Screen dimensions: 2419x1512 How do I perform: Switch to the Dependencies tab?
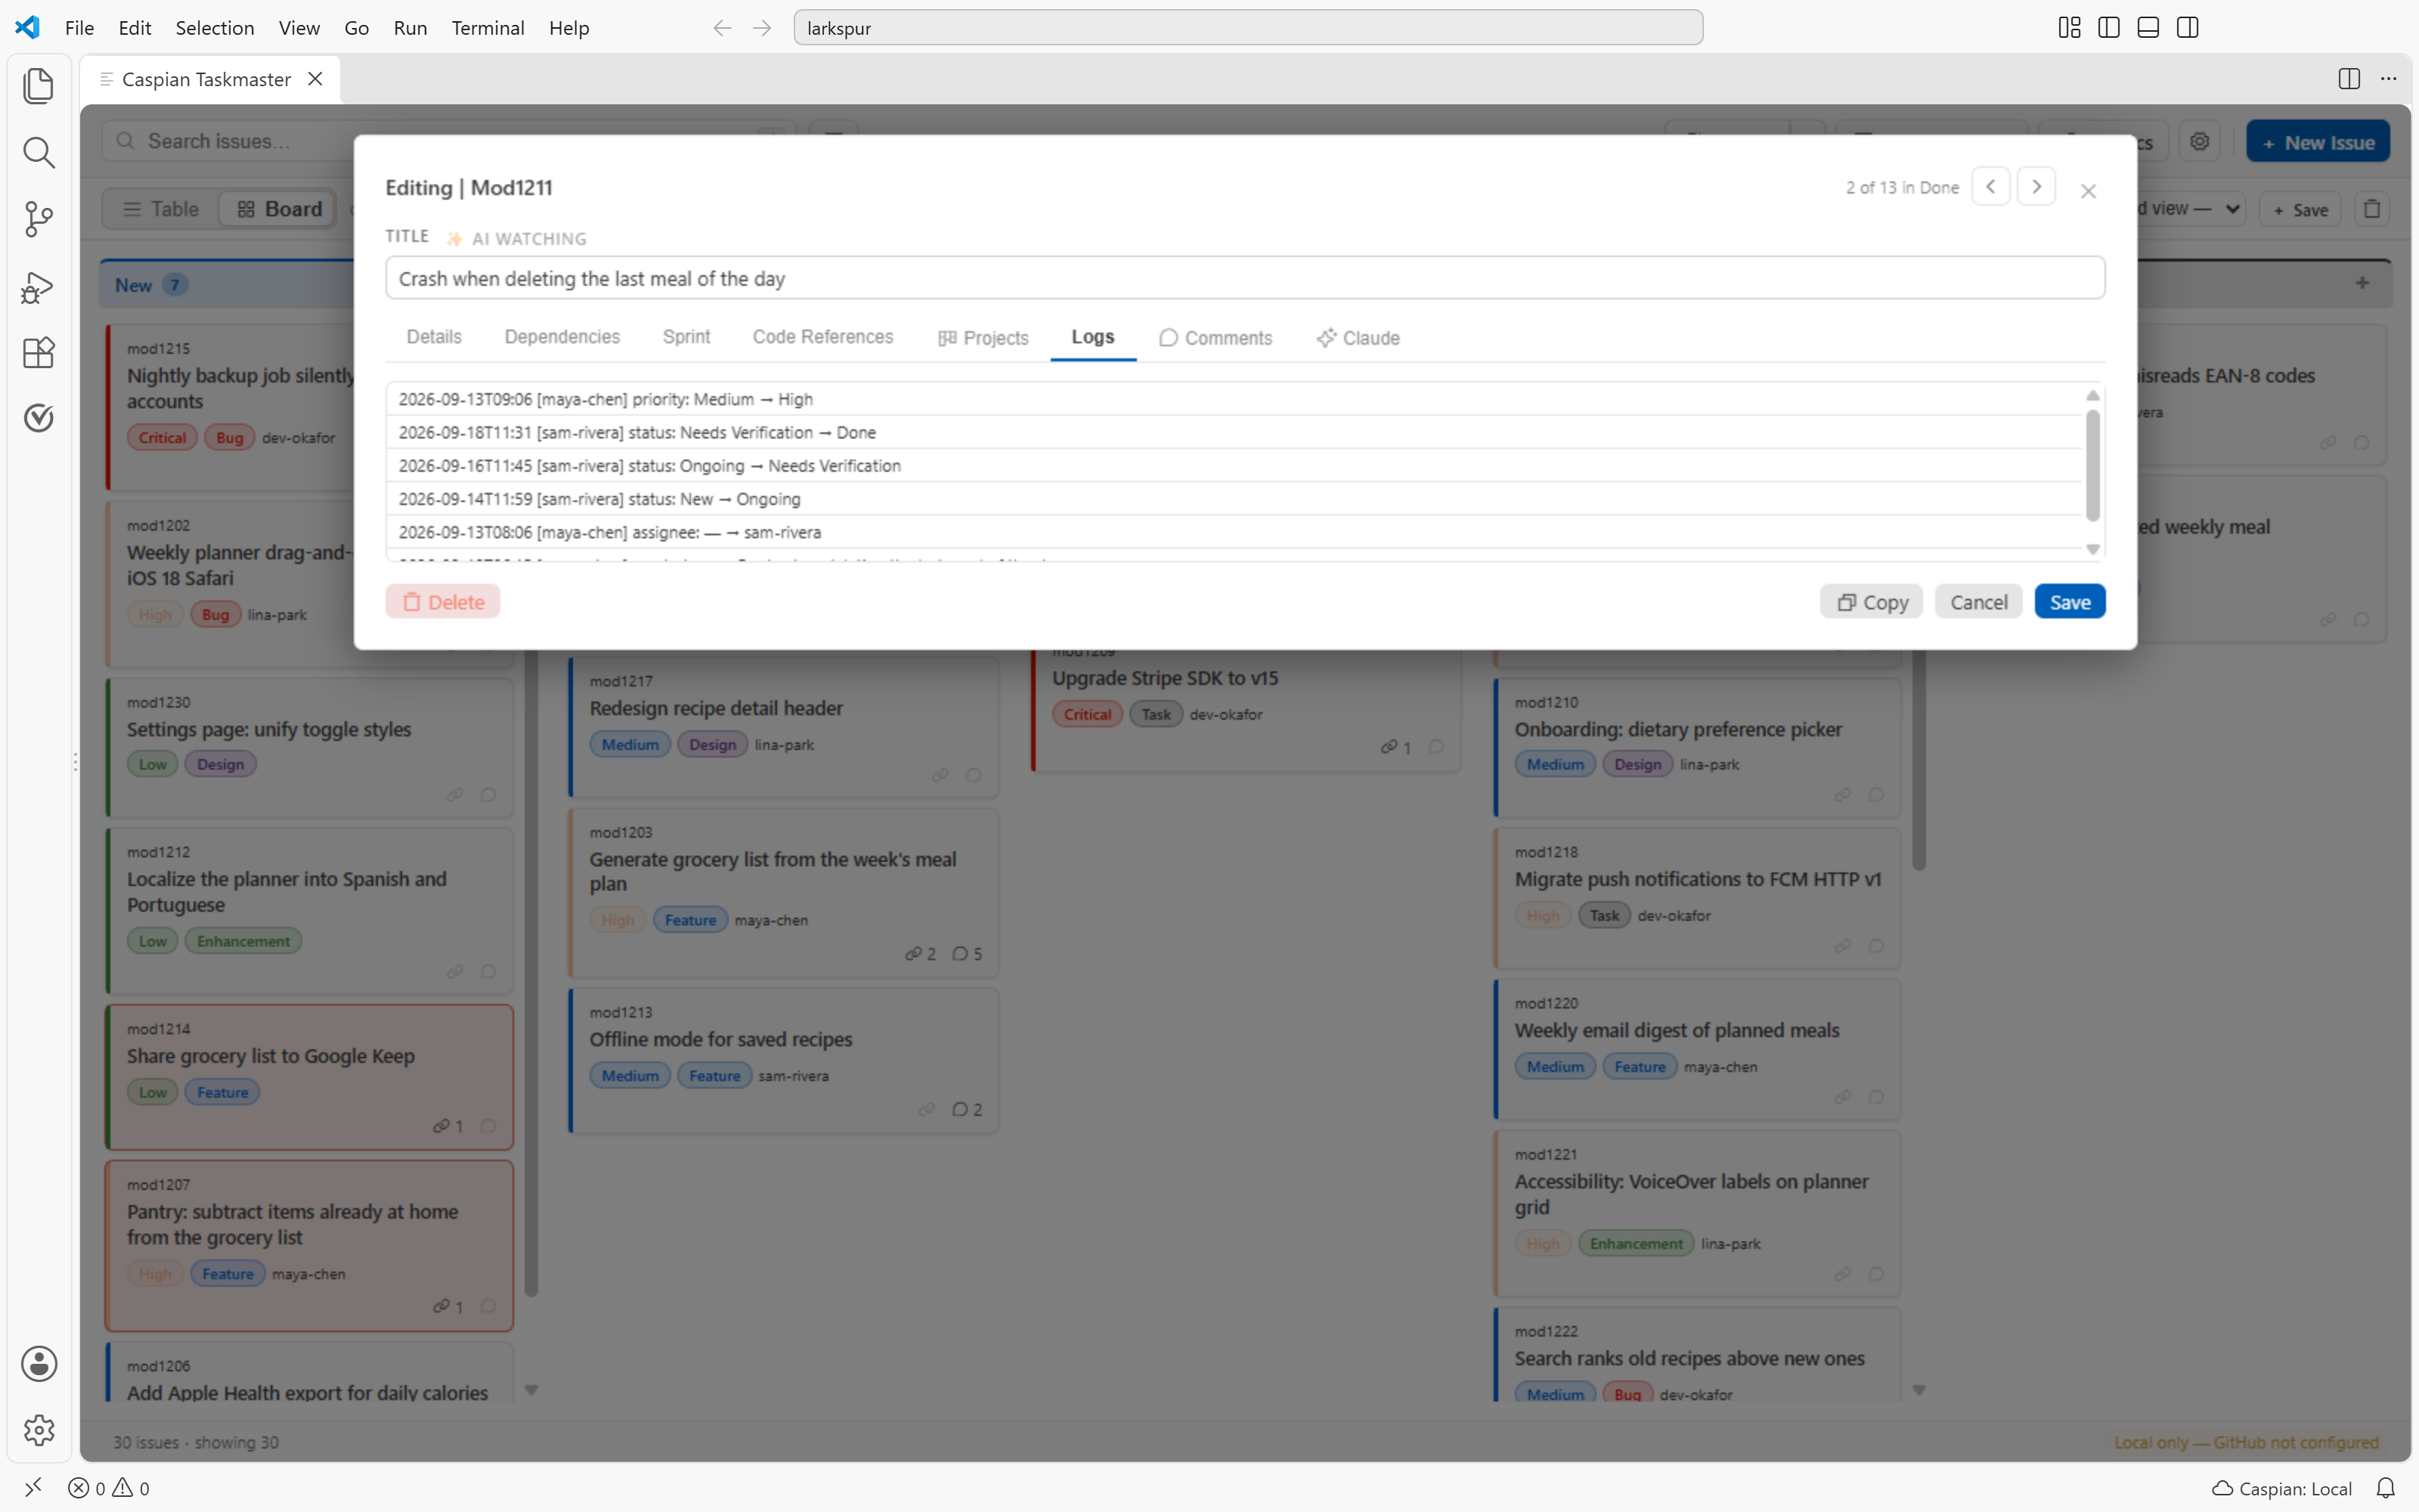[x=562, y=337]
